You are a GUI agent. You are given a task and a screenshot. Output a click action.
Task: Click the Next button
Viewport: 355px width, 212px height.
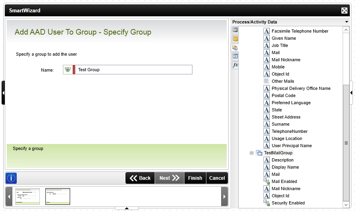pos(169,178)
